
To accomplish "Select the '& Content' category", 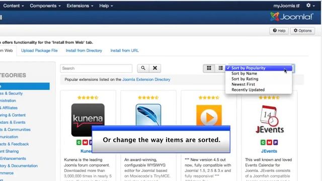I will 13,115.
